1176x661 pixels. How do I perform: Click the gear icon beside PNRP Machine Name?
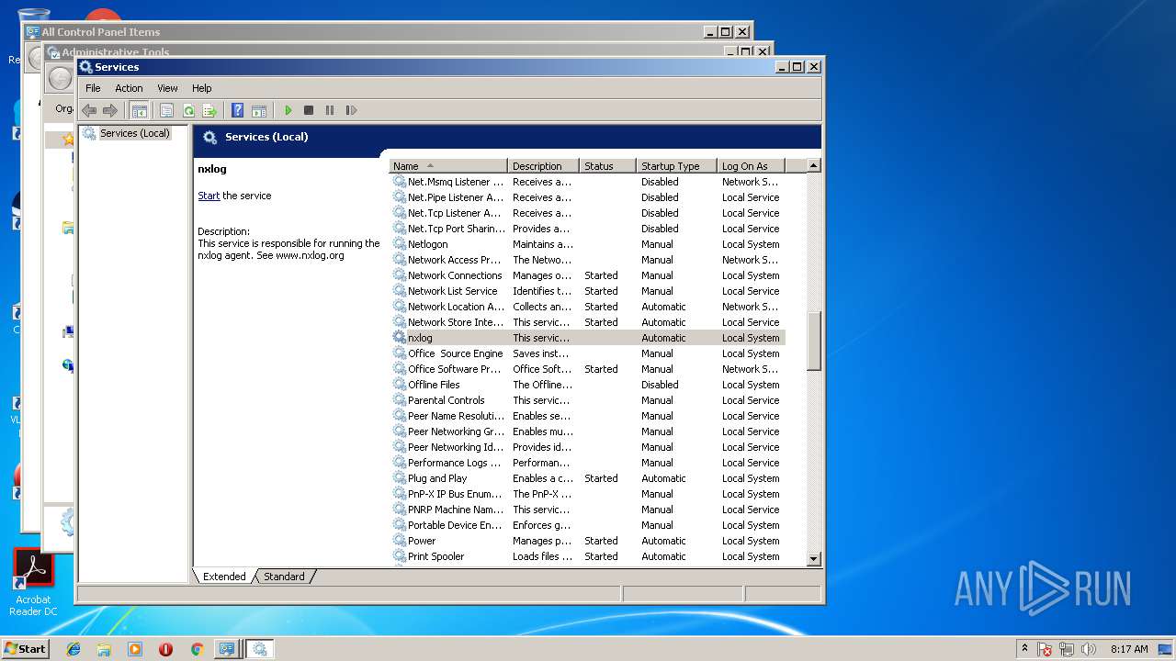pos(400,510)
